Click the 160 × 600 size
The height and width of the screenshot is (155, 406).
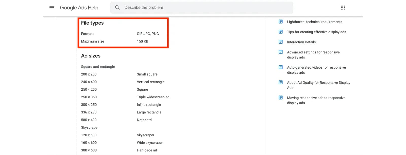coord(89,143)
